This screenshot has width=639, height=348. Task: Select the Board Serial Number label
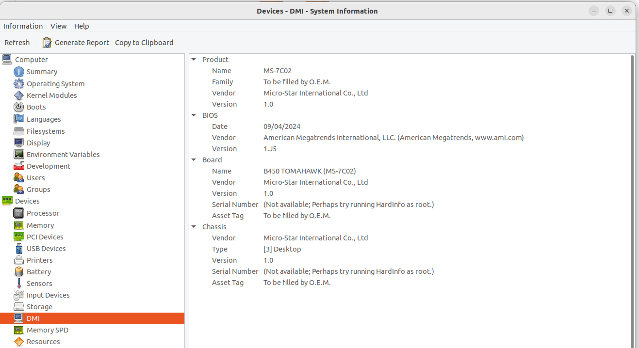(235, 205)
